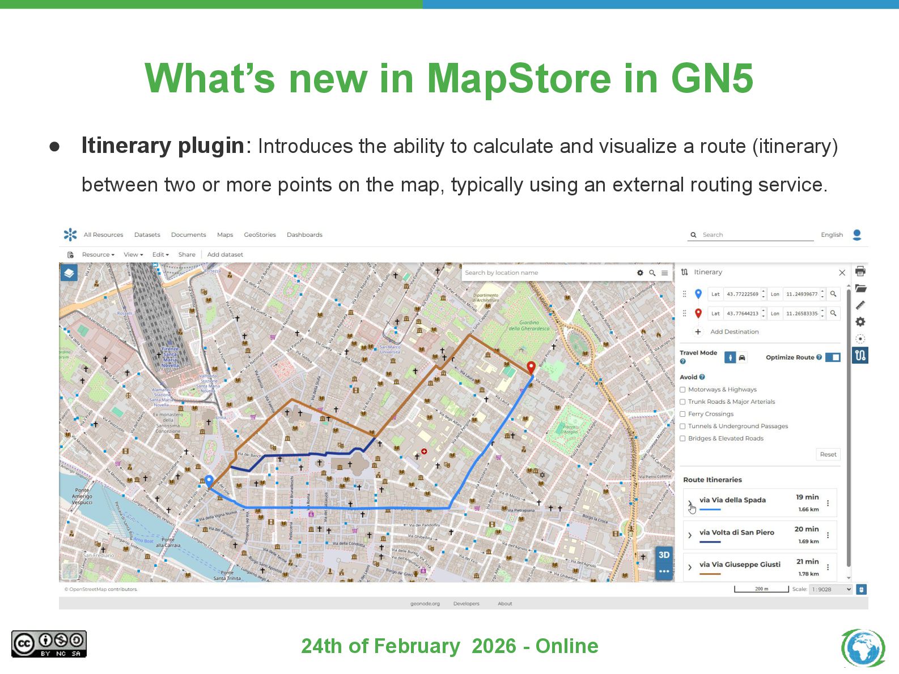Open the map settings gear icon
The width and height of the screenshot is (899, 674).
860,322
